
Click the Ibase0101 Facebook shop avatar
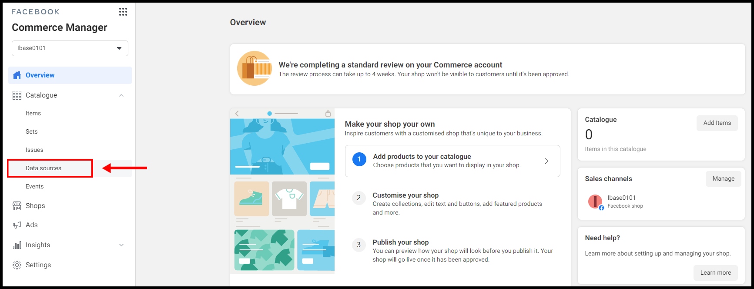coord(596,202)
